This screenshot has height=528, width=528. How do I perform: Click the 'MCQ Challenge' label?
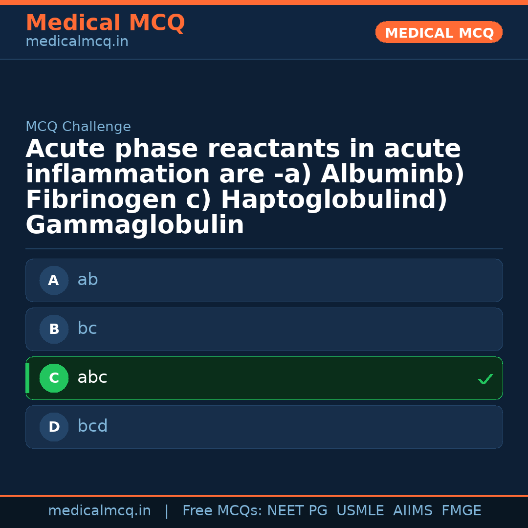tap(78, 127)
